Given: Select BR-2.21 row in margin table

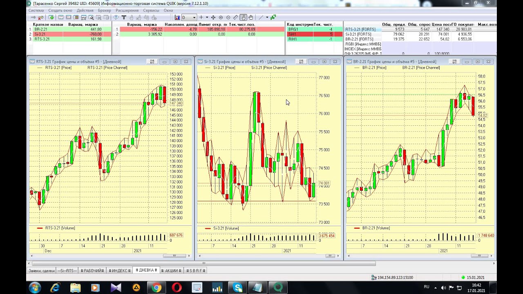Looking at the screenshot, I should [69, 29].
